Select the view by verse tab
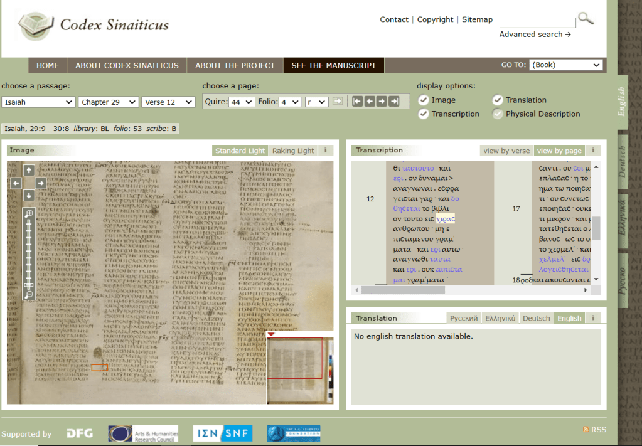Viewport: 642px width, 446px height. coord(506,151)
